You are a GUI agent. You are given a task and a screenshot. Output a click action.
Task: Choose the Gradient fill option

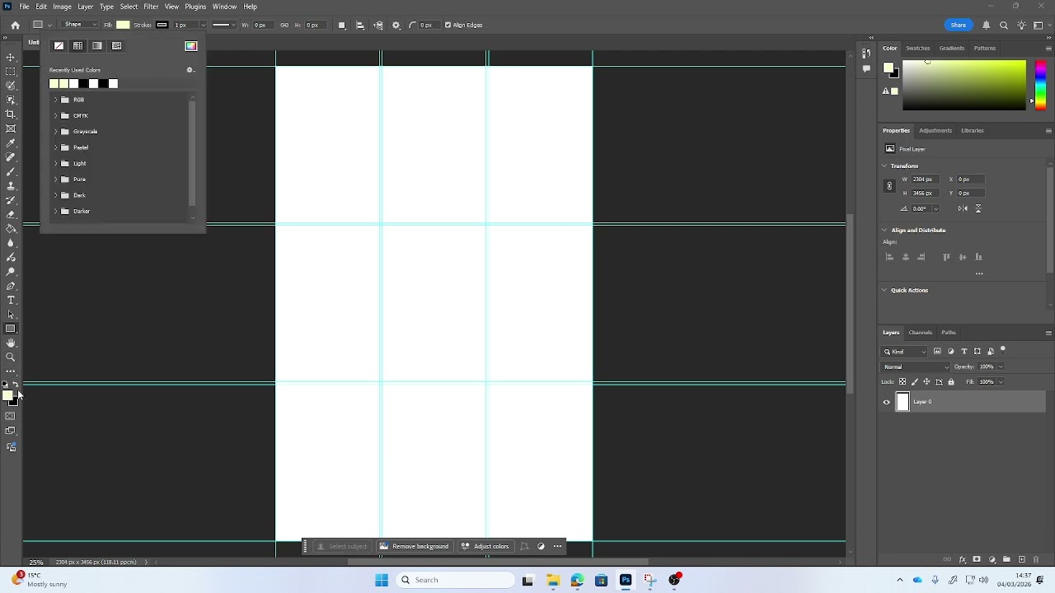pyautogui.click(x=97, y=46)
